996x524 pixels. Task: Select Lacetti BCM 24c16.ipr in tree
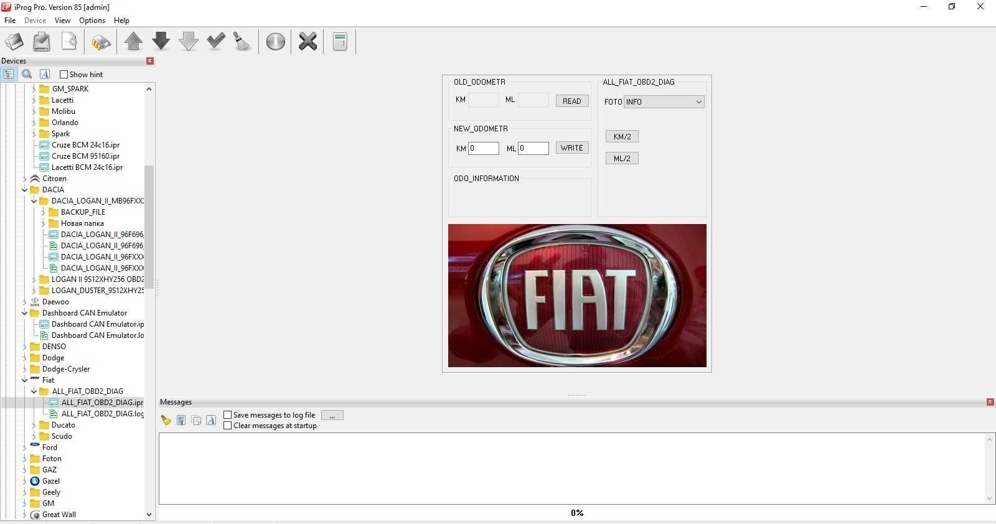point(87,167)
